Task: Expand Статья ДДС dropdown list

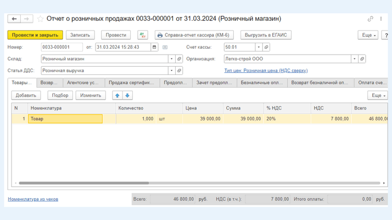Action: 171,71
